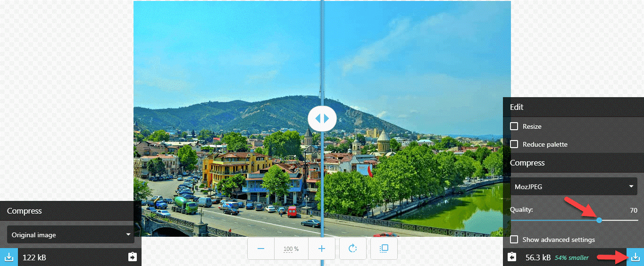Enable the Resize checkbox
Image resolution: width=644 pixels, height=266 pixels.
pyautogui.click(x=514, y=126)
